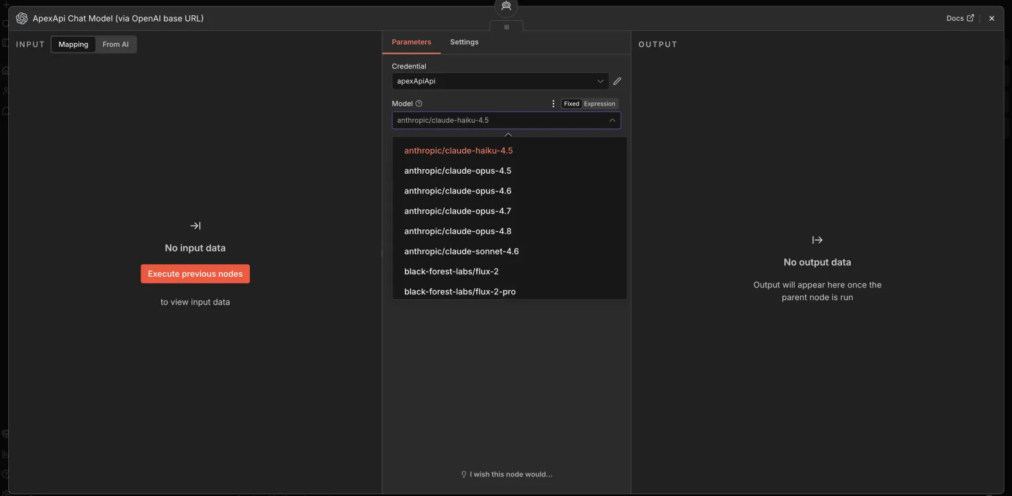Open the Settings tab

coord(464,42)
